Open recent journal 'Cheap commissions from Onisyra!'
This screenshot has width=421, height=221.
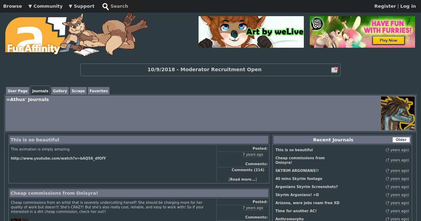pyautogui.click(x=300, y=160)
